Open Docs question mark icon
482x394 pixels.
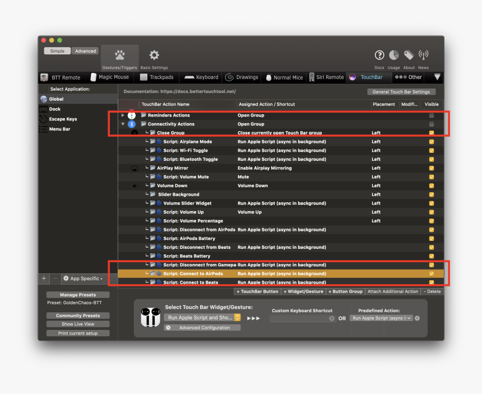click(x=379, y=55)
